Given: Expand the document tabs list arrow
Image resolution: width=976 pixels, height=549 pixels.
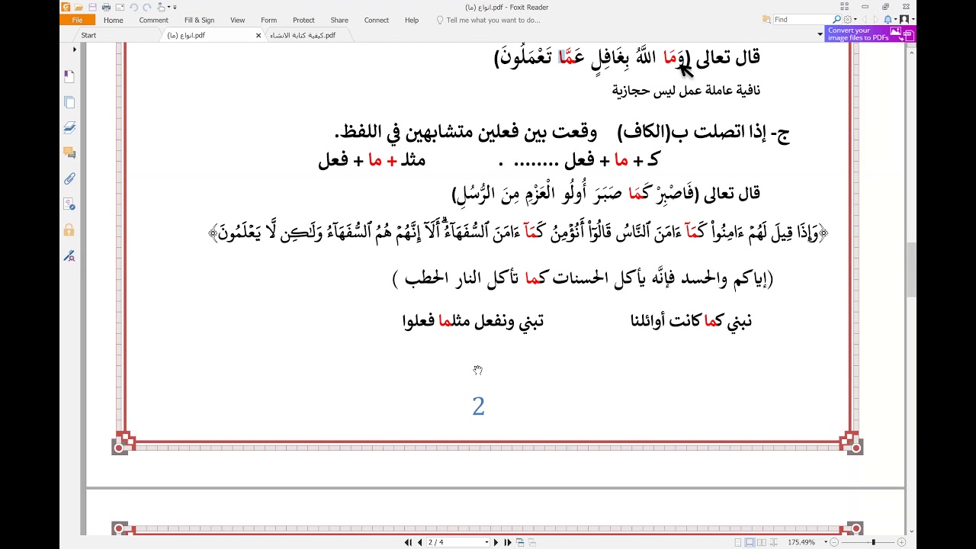Looking at the screenshot, I should click(820, 34).
